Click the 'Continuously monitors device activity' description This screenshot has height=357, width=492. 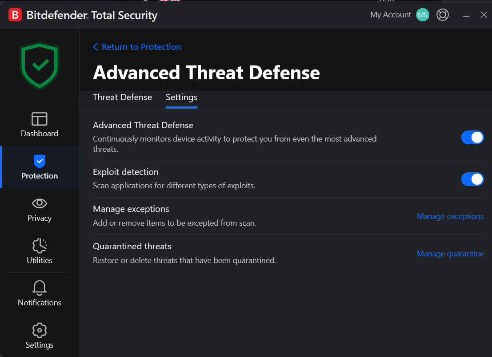click(235, 144)
